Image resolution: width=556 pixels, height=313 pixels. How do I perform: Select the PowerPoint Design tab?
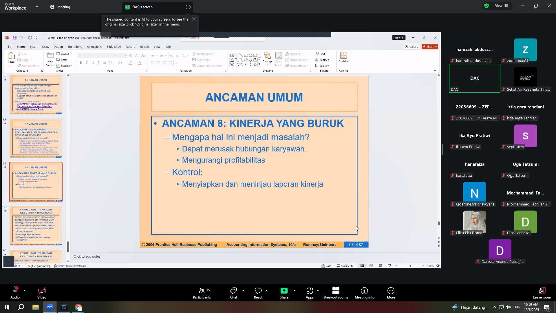[x=58, y=47]
